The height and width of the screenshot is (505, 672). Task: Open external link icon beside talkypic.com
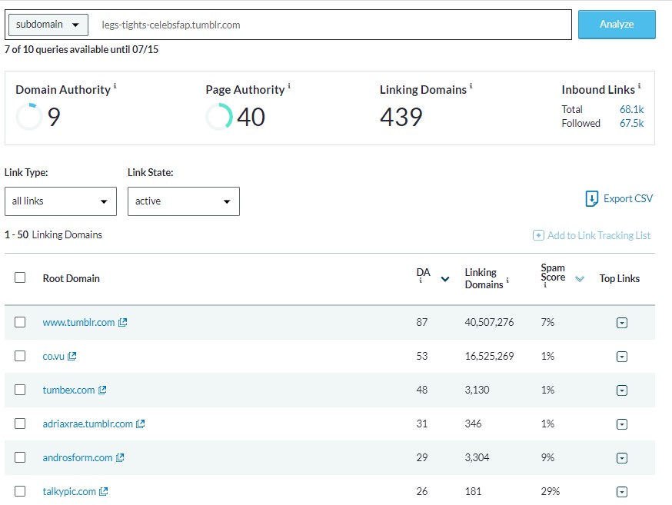point(103,491)
